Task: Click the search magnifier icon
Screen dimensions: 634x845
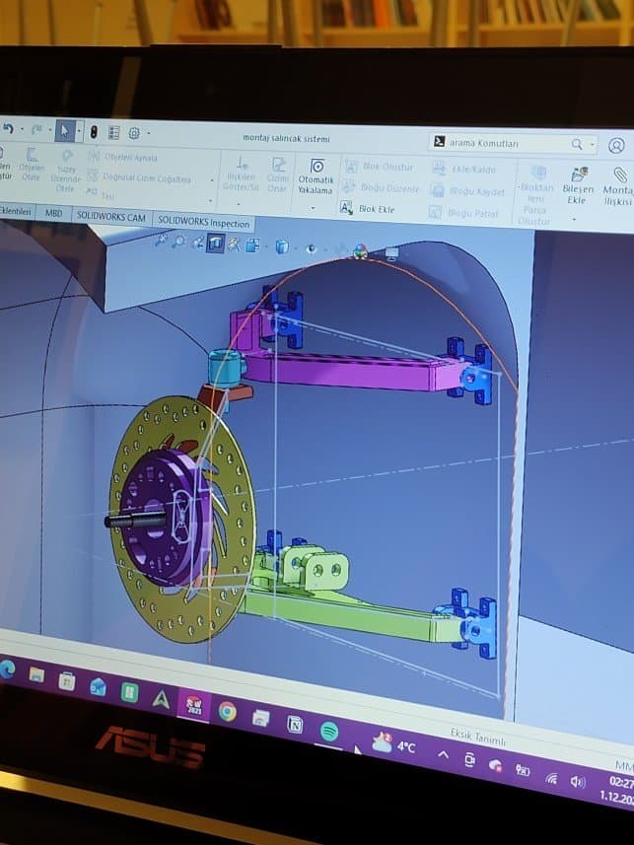Action: 577,144
